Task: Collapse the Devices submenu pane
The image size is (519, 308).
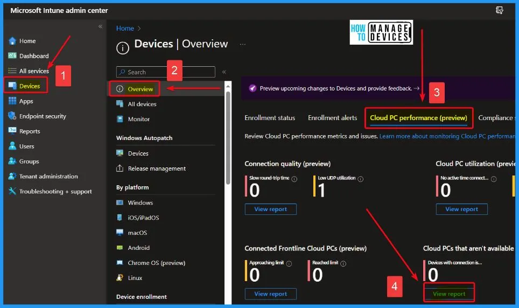Action: [224, 72]
